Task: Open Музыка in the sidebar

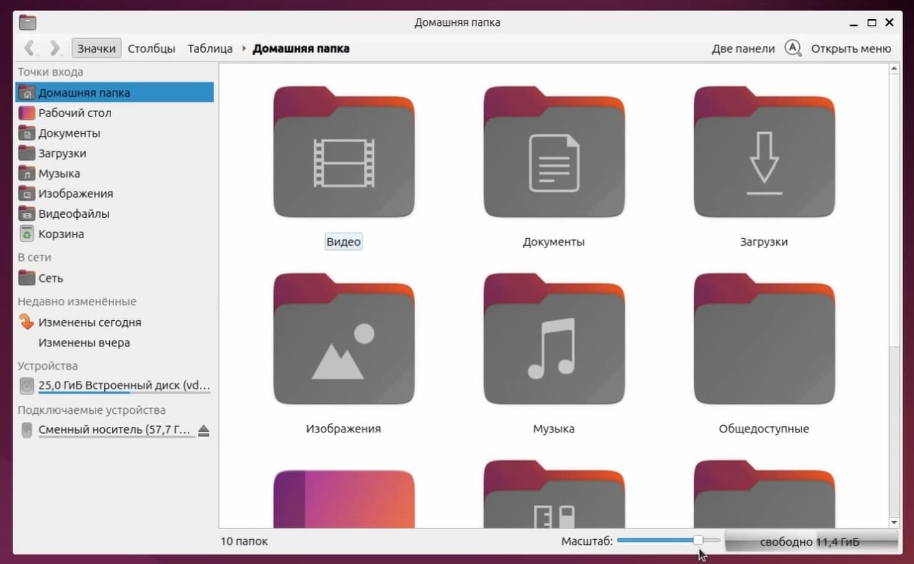Action: click(115, 173)
